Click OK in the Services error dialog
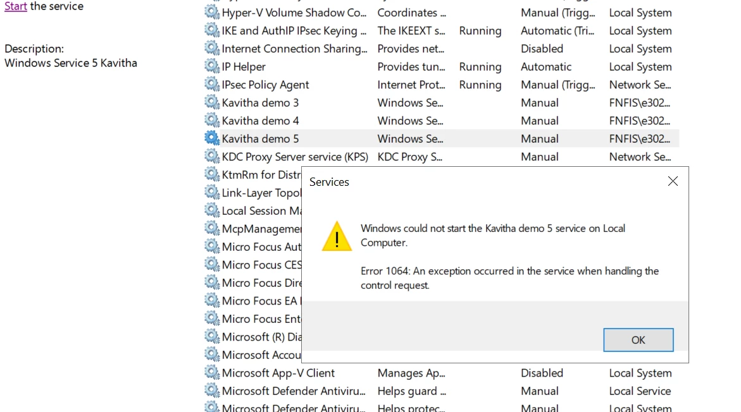The image size is (741, 412). pos(638,340)
